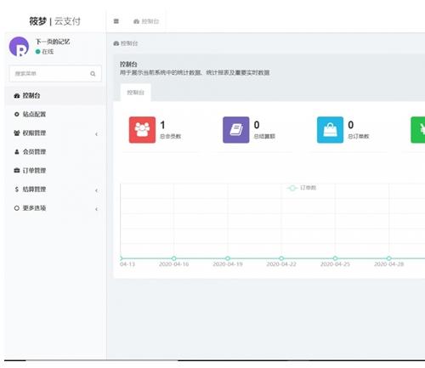Click the chart point at 2020-04-25
Image resolution: width=425 pixels, height=368 pixels.
pos(335,258)
